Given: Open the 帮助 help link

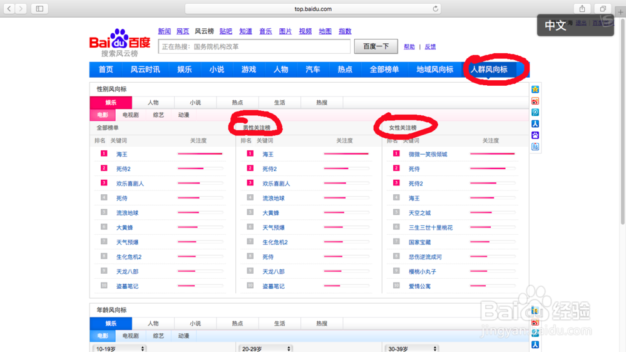Looking at the screenshot, I should click(x=409, y=47).
